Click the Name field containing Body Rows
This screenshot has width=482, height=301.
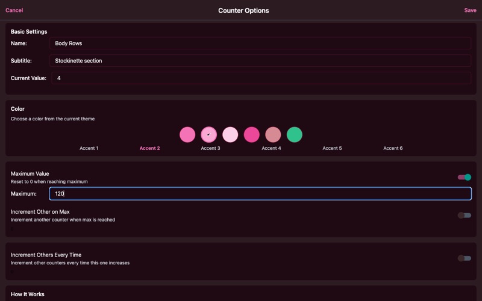pyautogui.click(x=260, y=43)
